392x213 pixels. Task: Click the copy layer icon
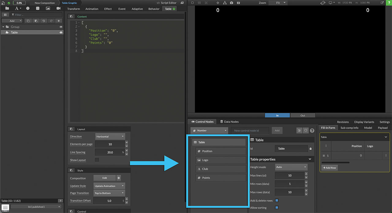(28, 21)
